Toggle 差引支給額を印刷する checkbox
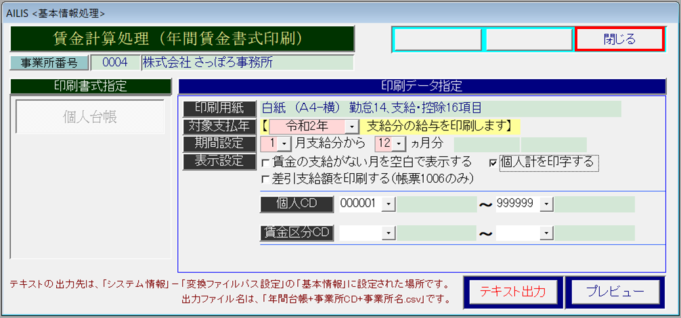Image resolution: width=681 pixels, height=318 pixels. pyautogui.click(x=265, y=179)
